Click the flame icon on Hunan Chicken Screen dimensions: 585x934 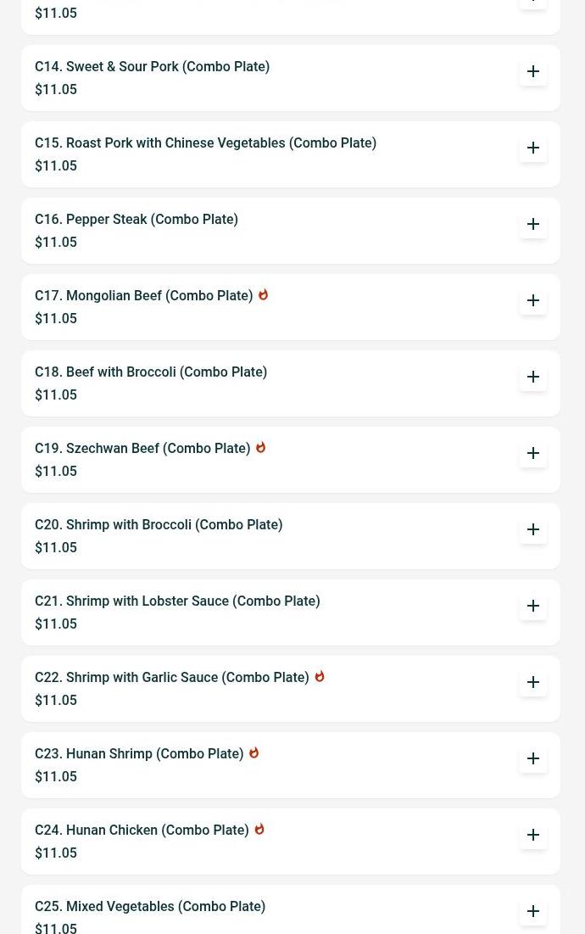259,830
